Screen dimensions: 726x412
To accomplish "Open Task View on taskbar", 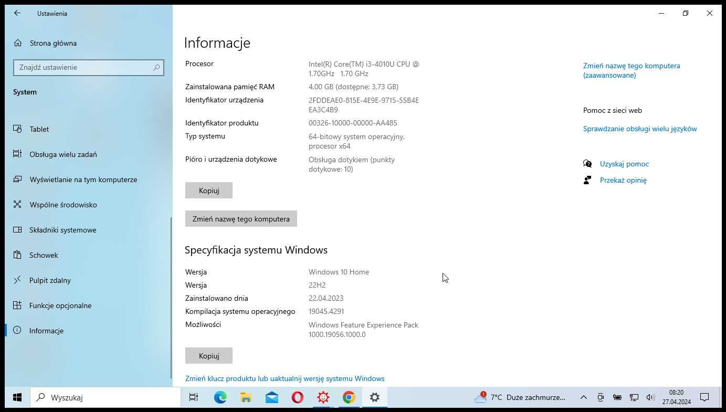I will tap(194, 397).
